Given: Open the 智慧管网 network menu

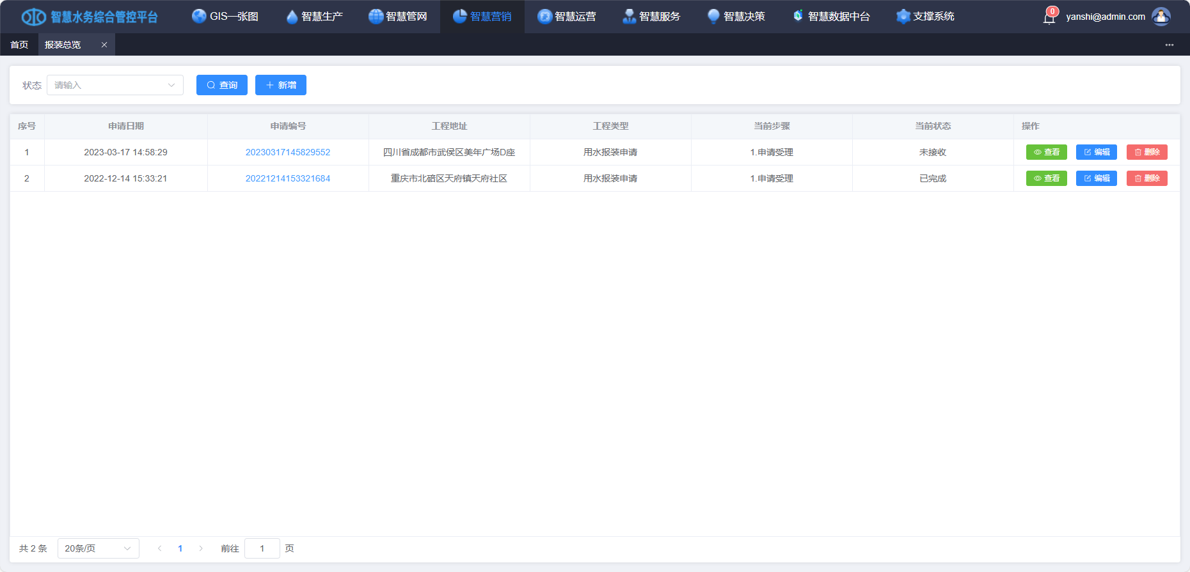Looking at the screenshot, I should coord(398,17).
